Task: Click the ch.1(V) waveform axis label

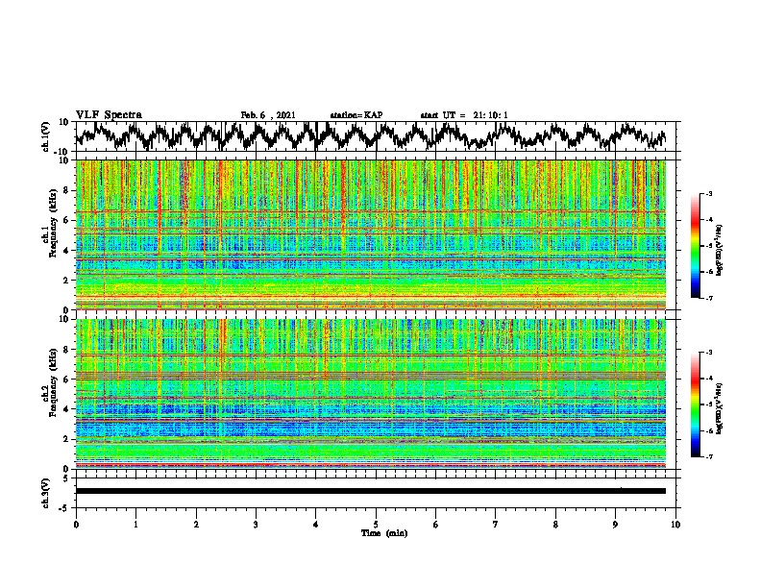Action: 45,136
